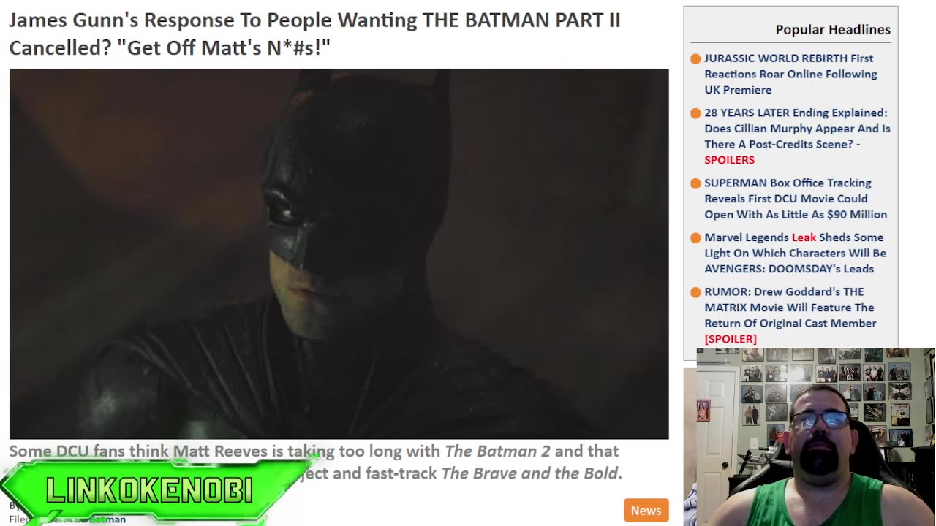936x526 pixels.
Task: Click the orange bullet beside Superman headline
Action: (x=695, y=183)
